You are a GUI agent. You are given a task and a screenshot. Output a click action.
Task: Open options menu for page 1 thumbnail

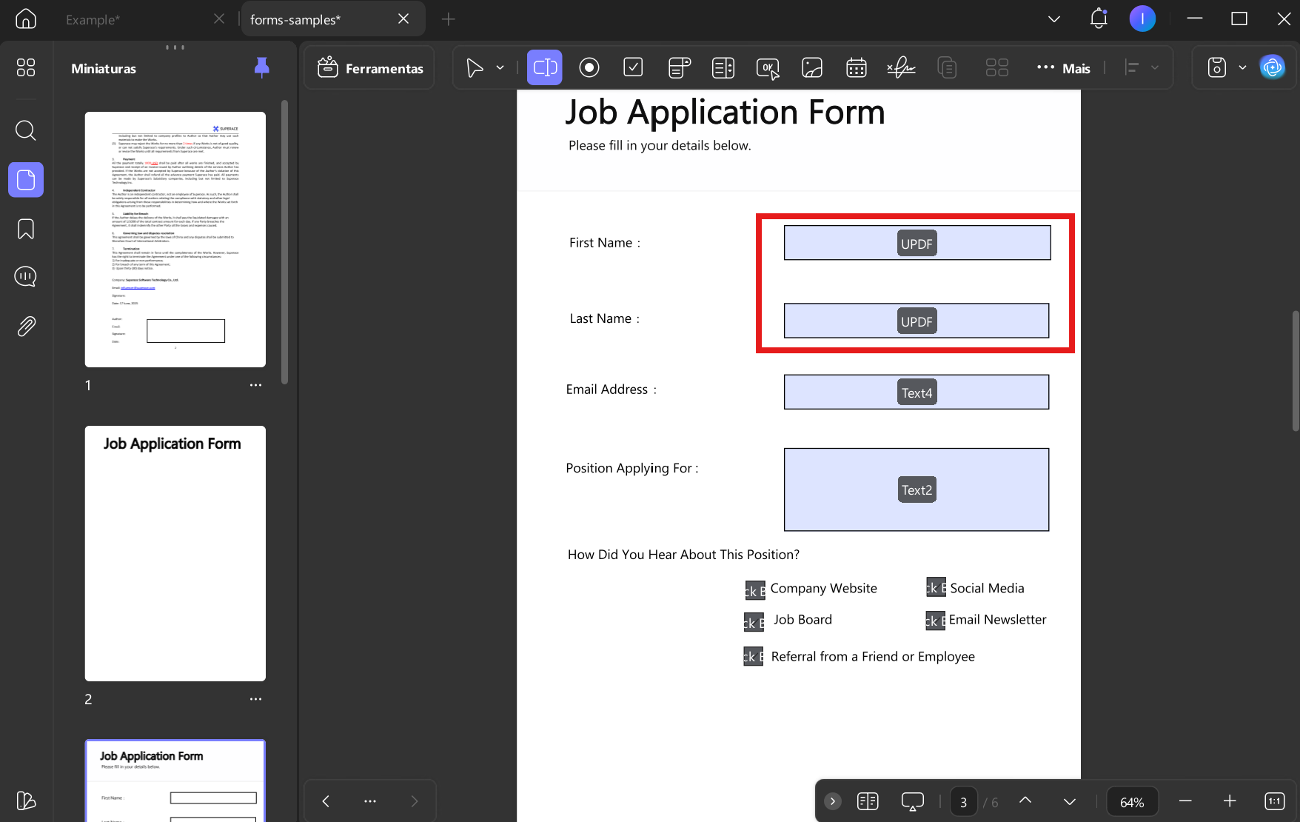pos(255,385)
